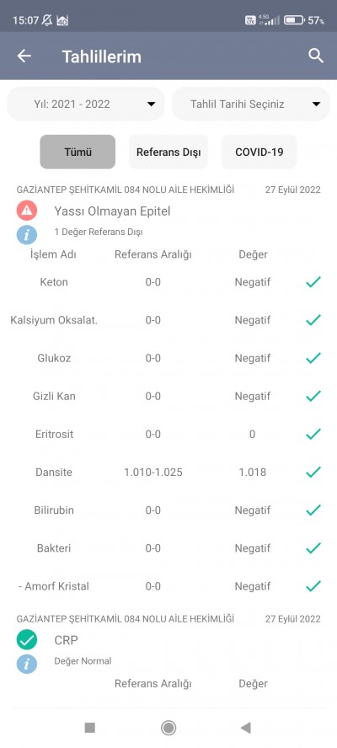Tap blue info icon near Değer Normal
The image size is (337, 748).
(27, 663)
